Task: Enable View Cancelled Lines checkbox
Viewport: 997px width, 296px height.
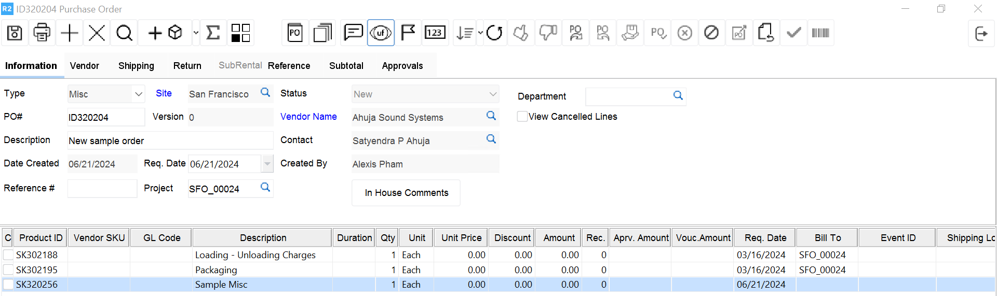Action: (x=522, y=117)
